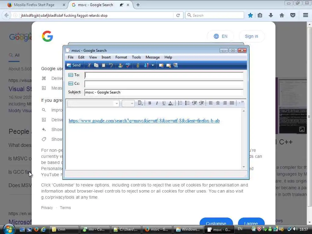The image size is (312, 234).
Task: Click the decrease indentation icon
Action: pyautogui.click(x=194, y=103)
